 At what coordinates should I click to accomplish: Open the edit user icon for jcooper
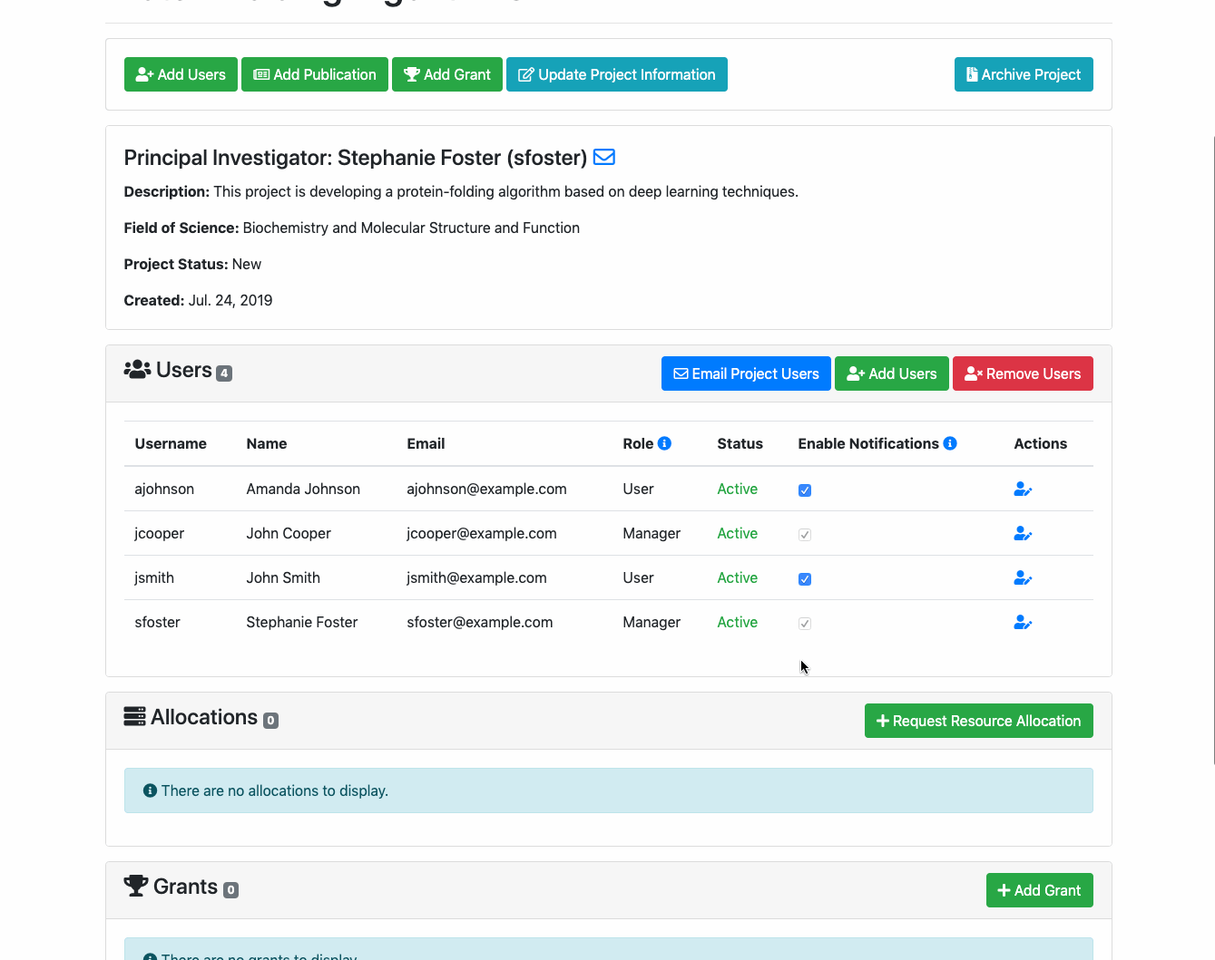click(x=1023, y=534)
